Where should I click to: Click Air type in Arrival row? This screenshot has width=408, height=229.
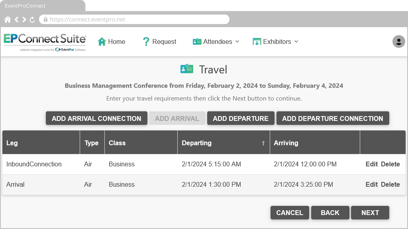point(88,184)
